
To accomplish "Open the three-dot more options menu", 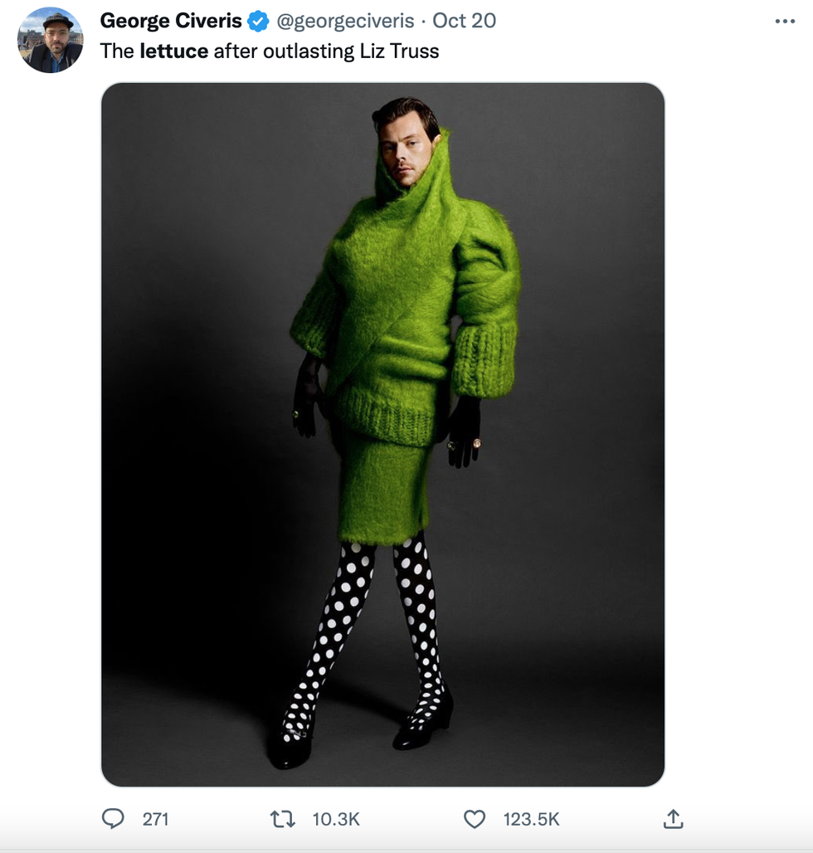I will pyautogui.click(x=784, y=22).
